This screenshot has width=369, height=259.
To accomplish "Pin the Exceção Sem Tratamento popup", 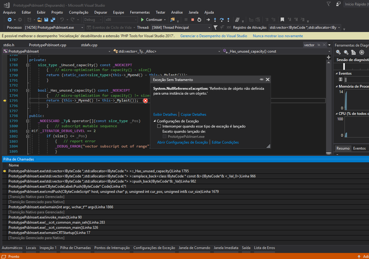I will (261, 79).
